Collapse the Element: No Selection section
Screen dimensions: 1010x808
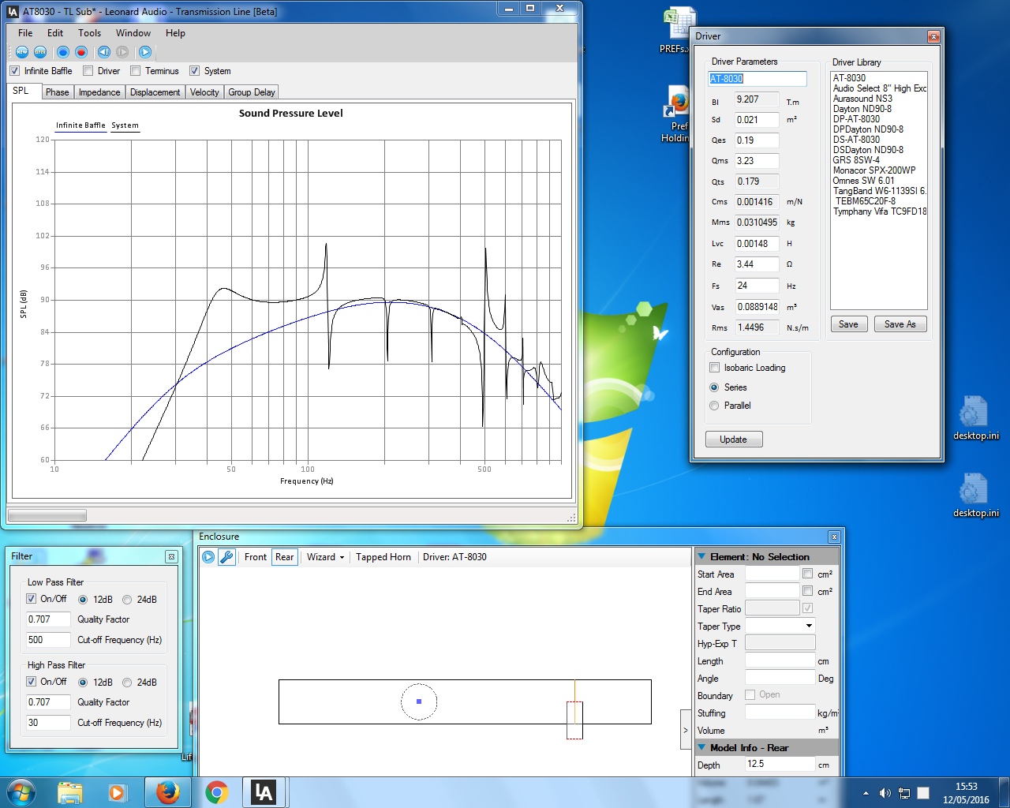[x=701, y=557]
